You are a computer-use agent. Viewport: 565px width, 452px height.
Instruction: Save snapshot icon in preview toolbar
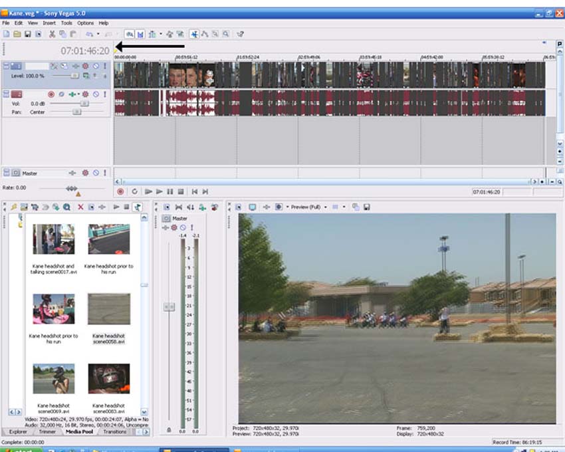coord(366,207)
